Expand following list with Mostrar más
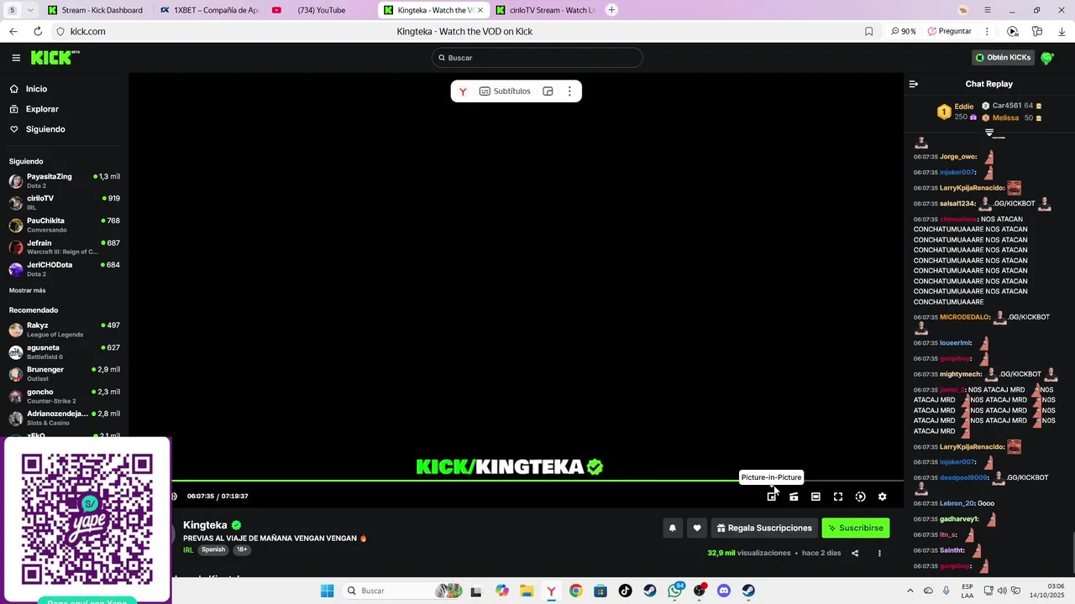Viewport: 1075px width, 604px height. (x=28, y=290)
